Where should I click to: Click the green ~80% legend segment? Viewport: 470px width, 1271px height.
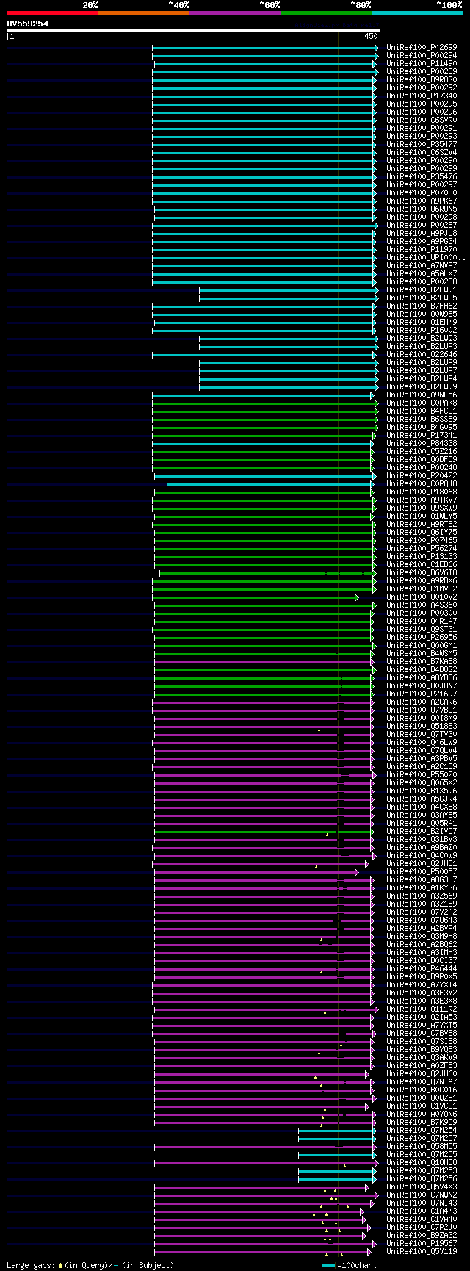(x=326, y=13)
